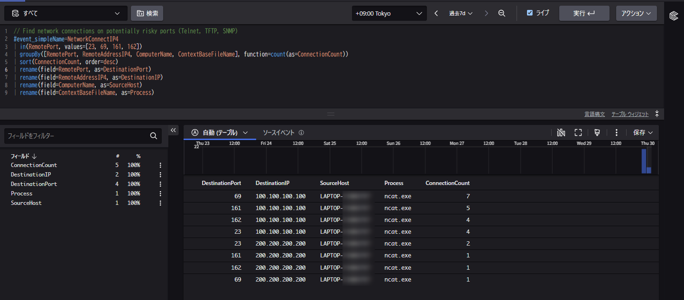This screenshot has width=684, height=300.
Task: Go to the next time interval arrow
Action: (486, 13)
